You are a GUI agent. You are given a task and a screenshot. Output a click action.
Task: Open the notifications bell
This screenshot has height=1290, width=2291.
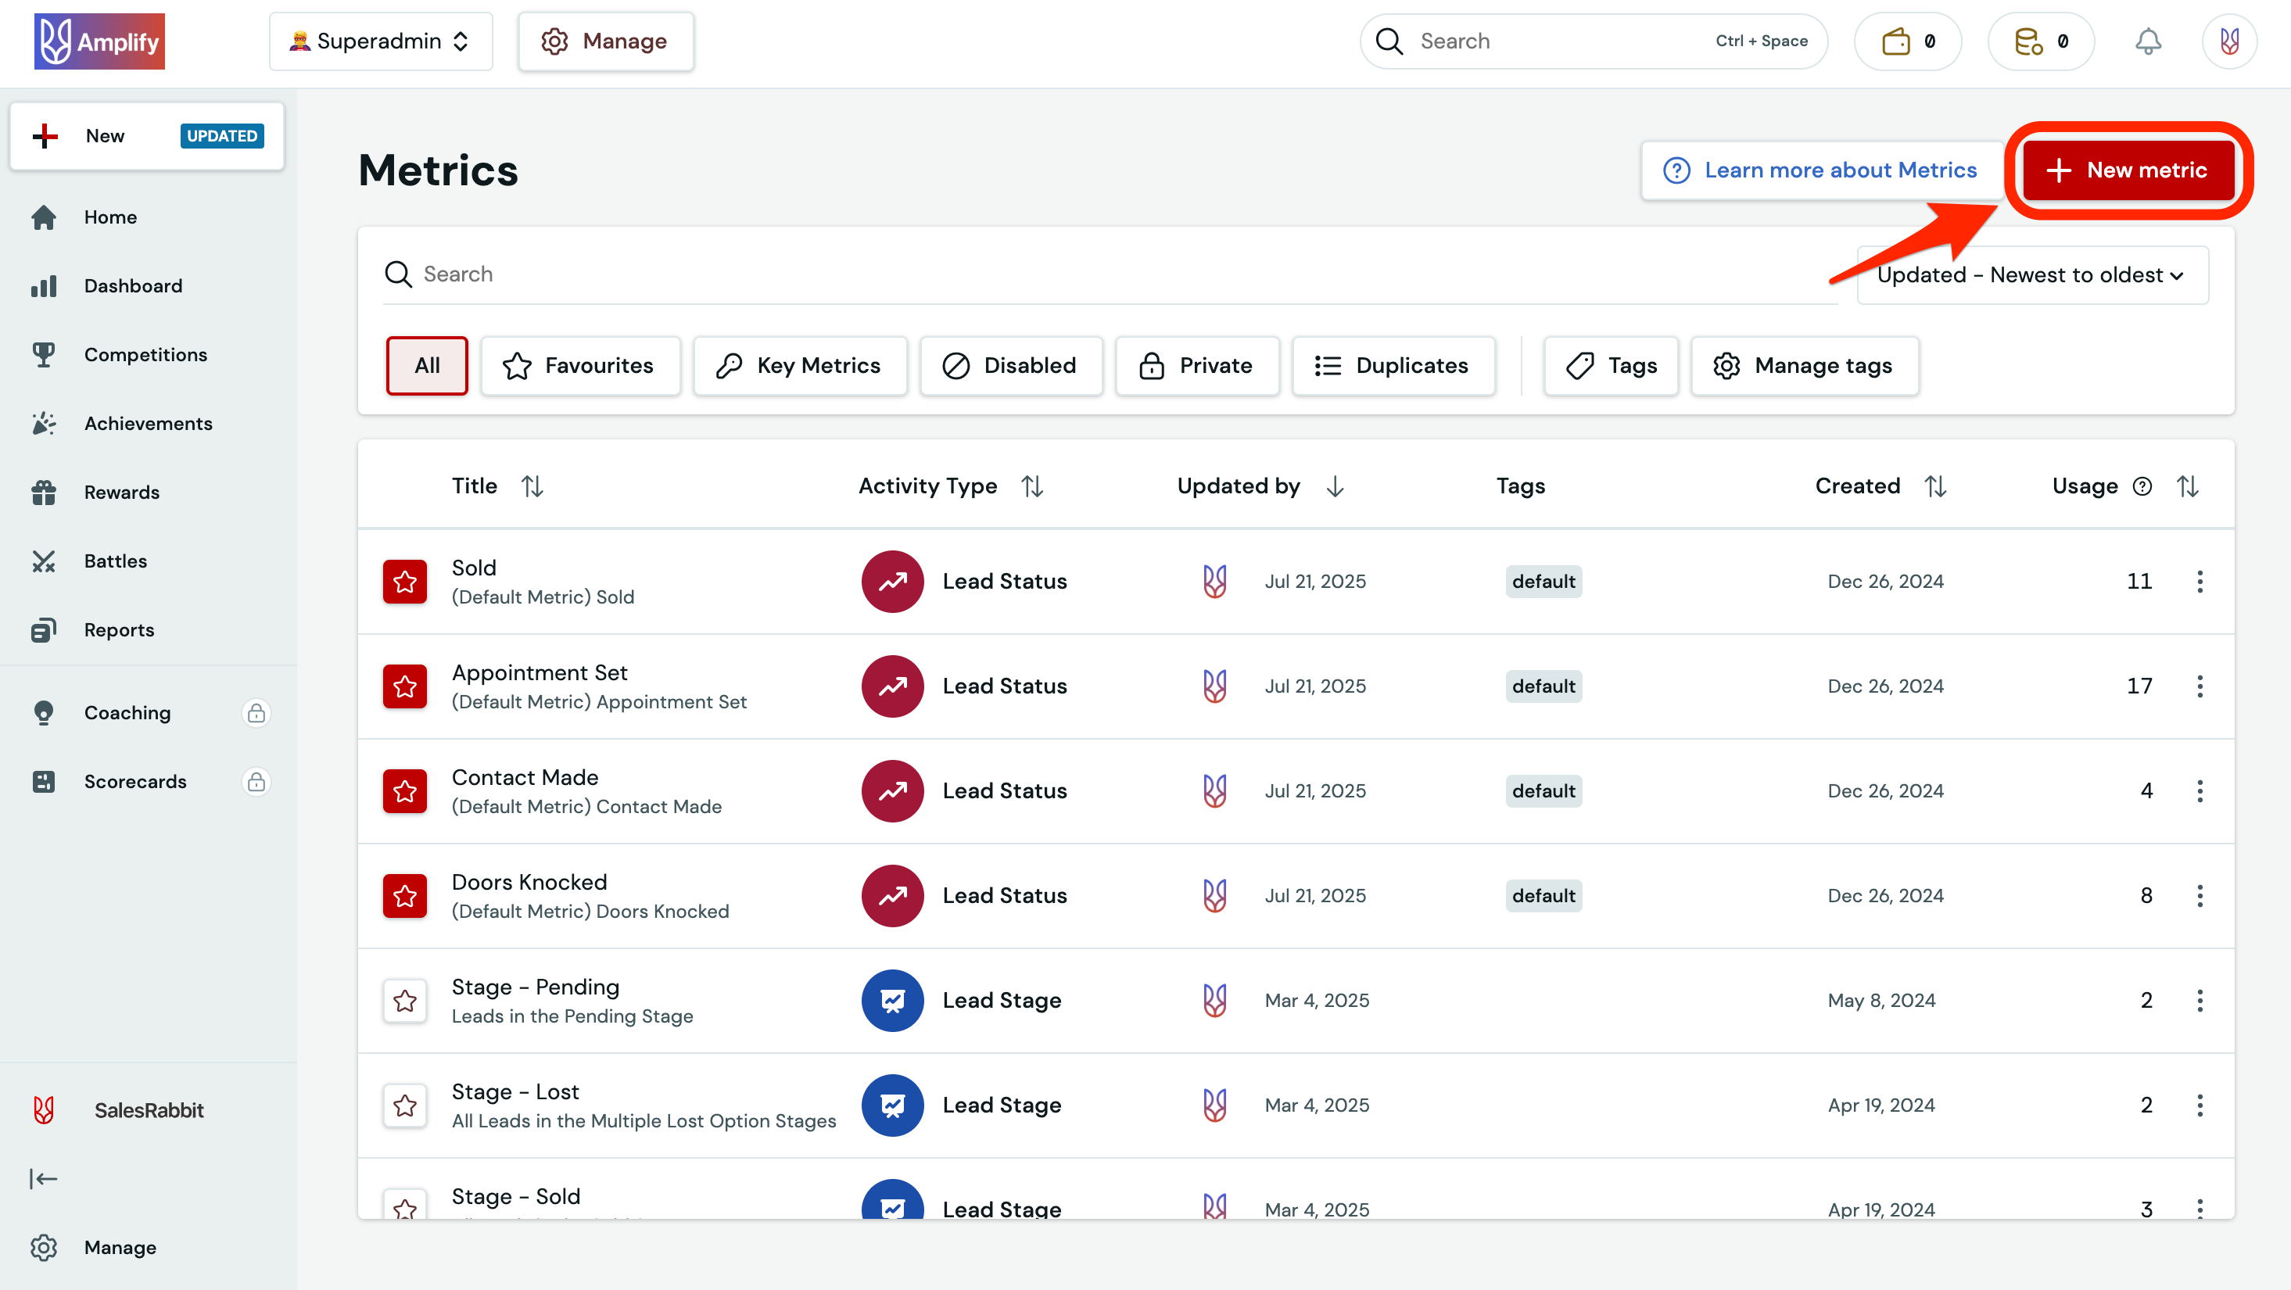pos(2147,41)
